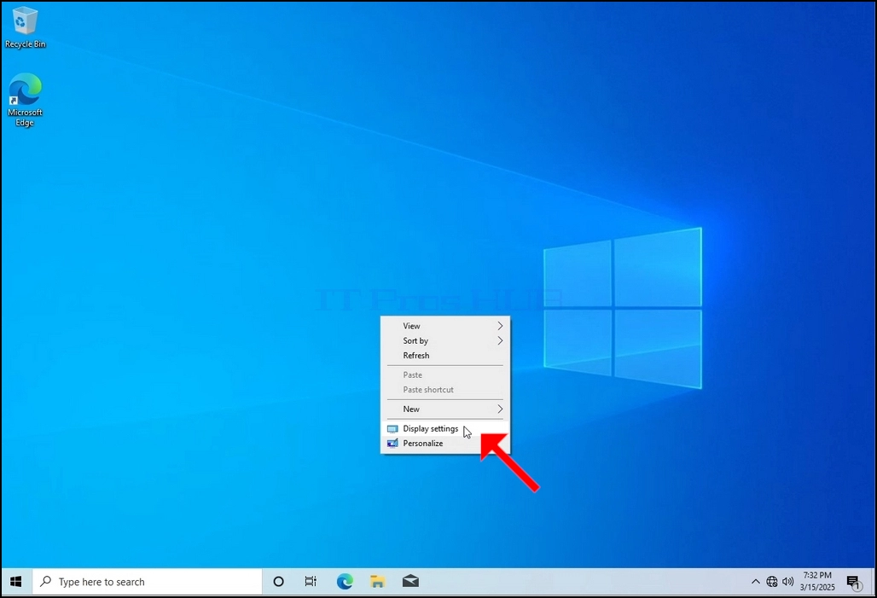
Task: Choose Refresh in the context menu
Action: pos(445,355)
